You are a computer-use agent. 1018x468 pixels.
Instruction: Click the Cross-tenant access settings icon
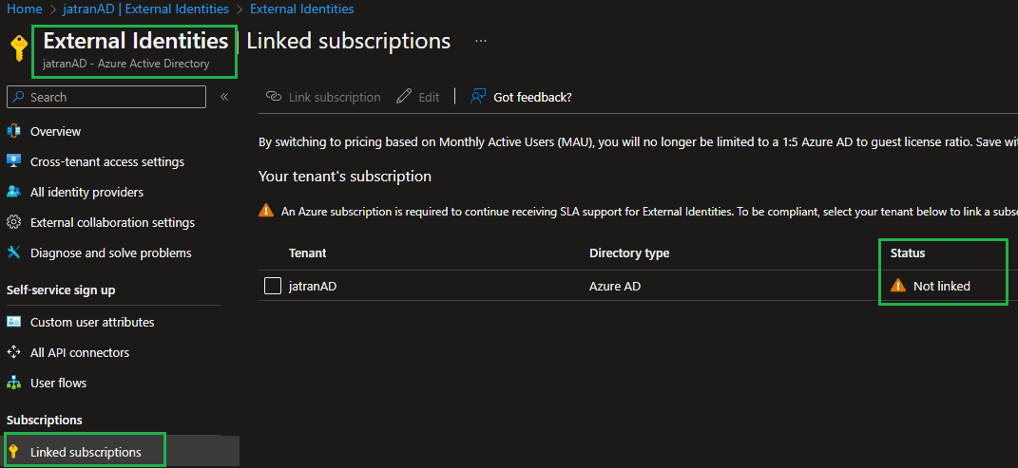pyautogui.click(x=13, y=161)
